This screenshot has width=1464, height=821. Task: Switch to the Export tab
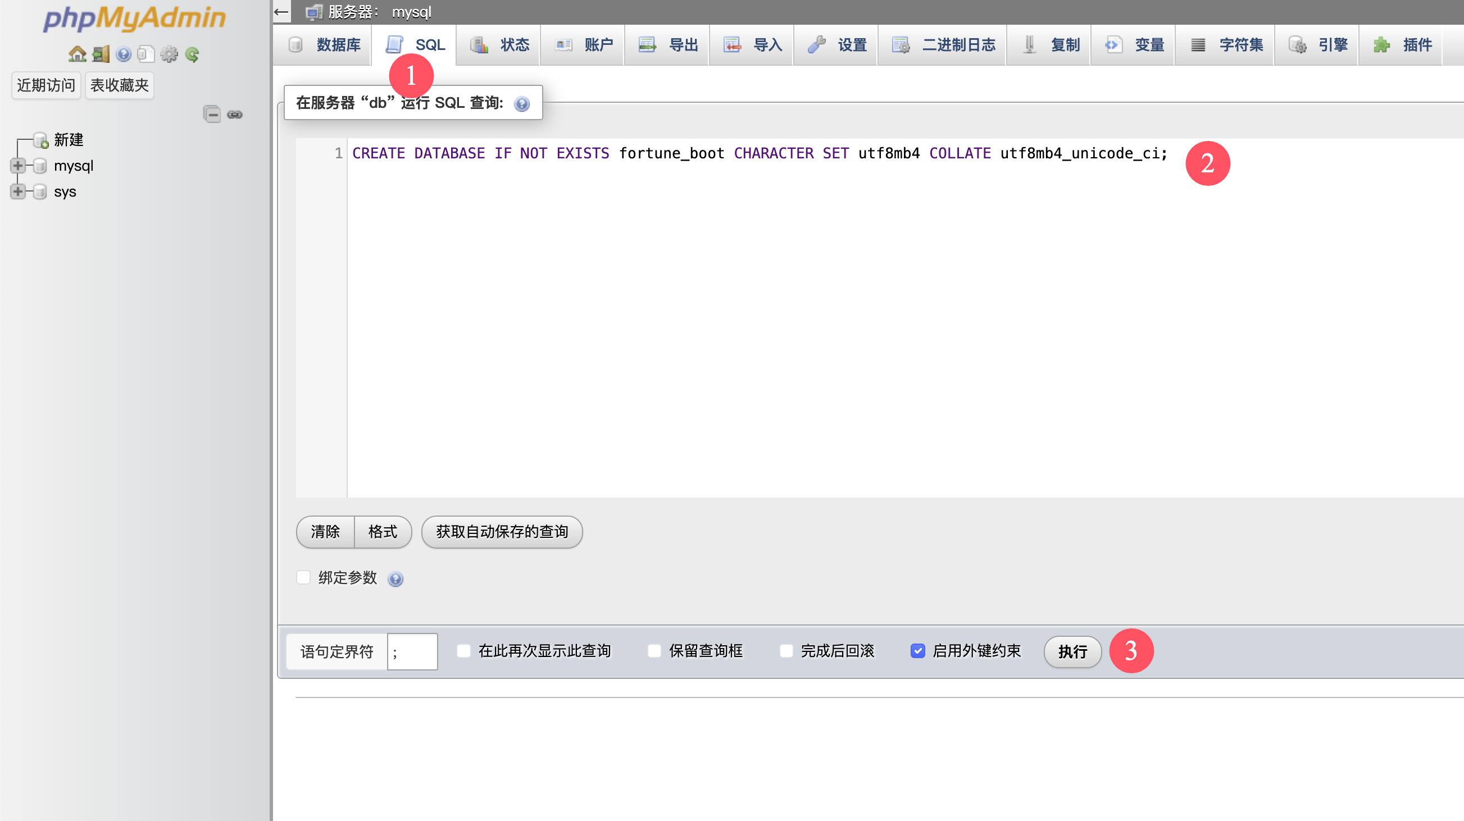point(667,45)
